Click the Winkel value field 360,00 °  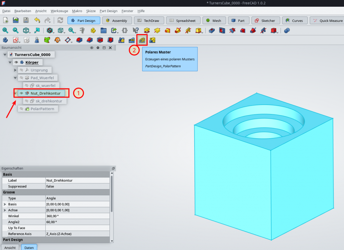point(77,216)
